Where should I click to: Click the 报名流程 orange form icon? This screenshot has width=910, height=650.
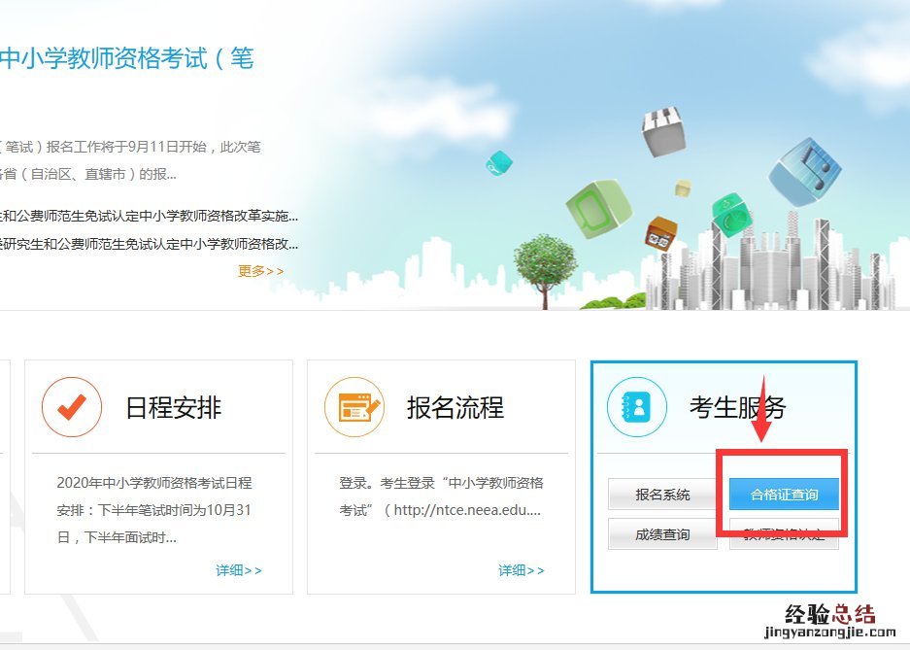(x=354, y=407)
